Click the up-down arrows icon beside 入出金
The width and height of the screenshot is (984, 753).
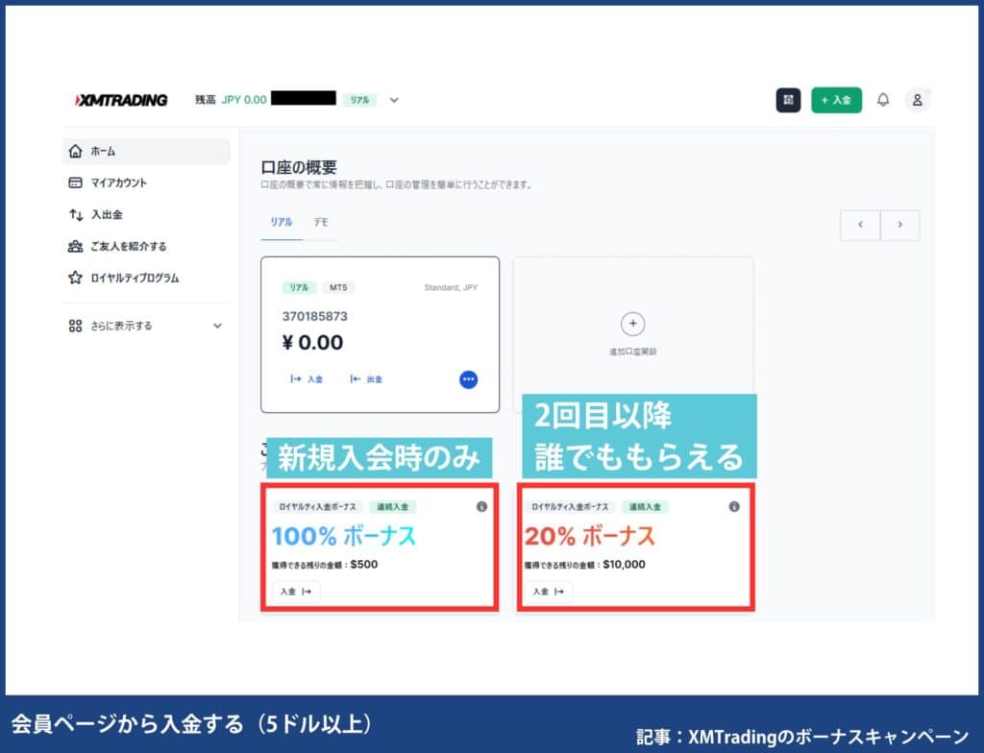point(75,214)
